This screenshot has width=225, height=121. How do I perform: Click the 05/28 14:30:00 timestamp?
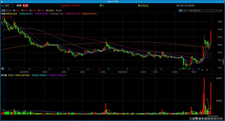pyautogui.click(x=185, y=5)
